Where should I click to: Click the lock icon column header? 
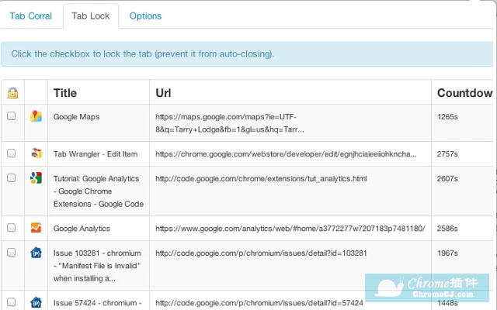12,93
